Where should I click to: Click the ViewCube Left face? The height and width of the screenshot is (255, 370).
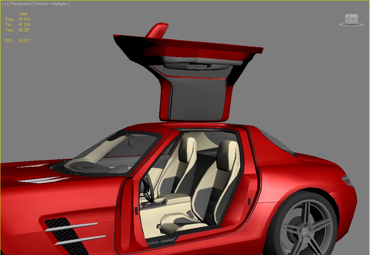click(353, 19)
